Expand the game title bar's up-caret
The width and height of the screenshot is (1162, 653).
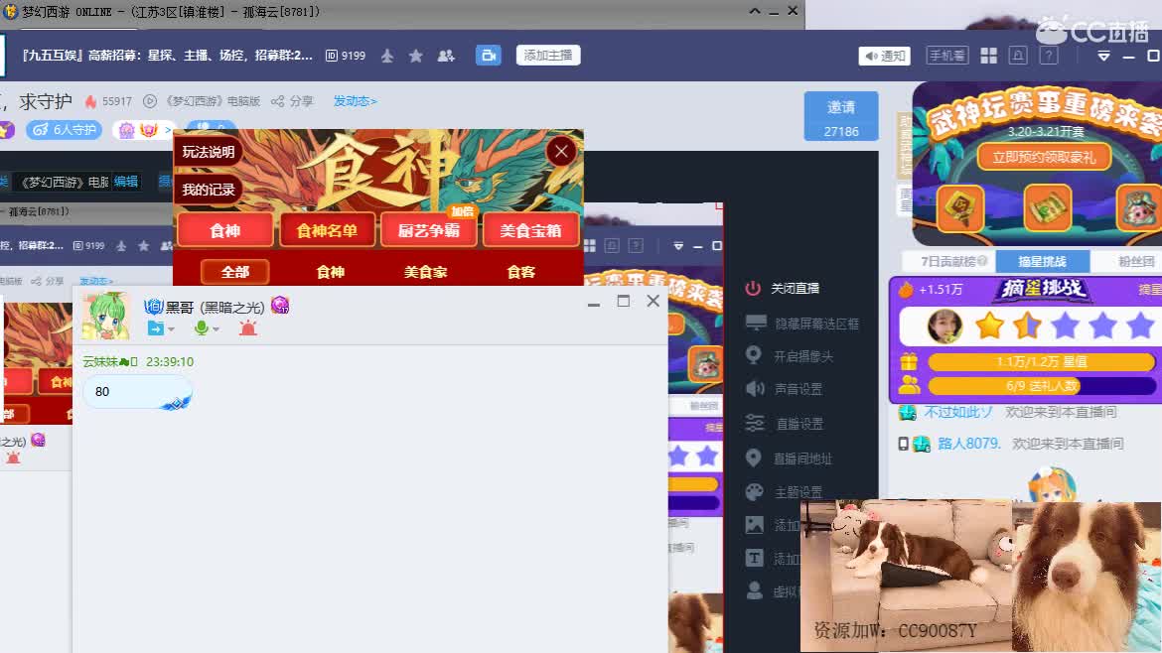pyautogui.click(x=755, y=10)
